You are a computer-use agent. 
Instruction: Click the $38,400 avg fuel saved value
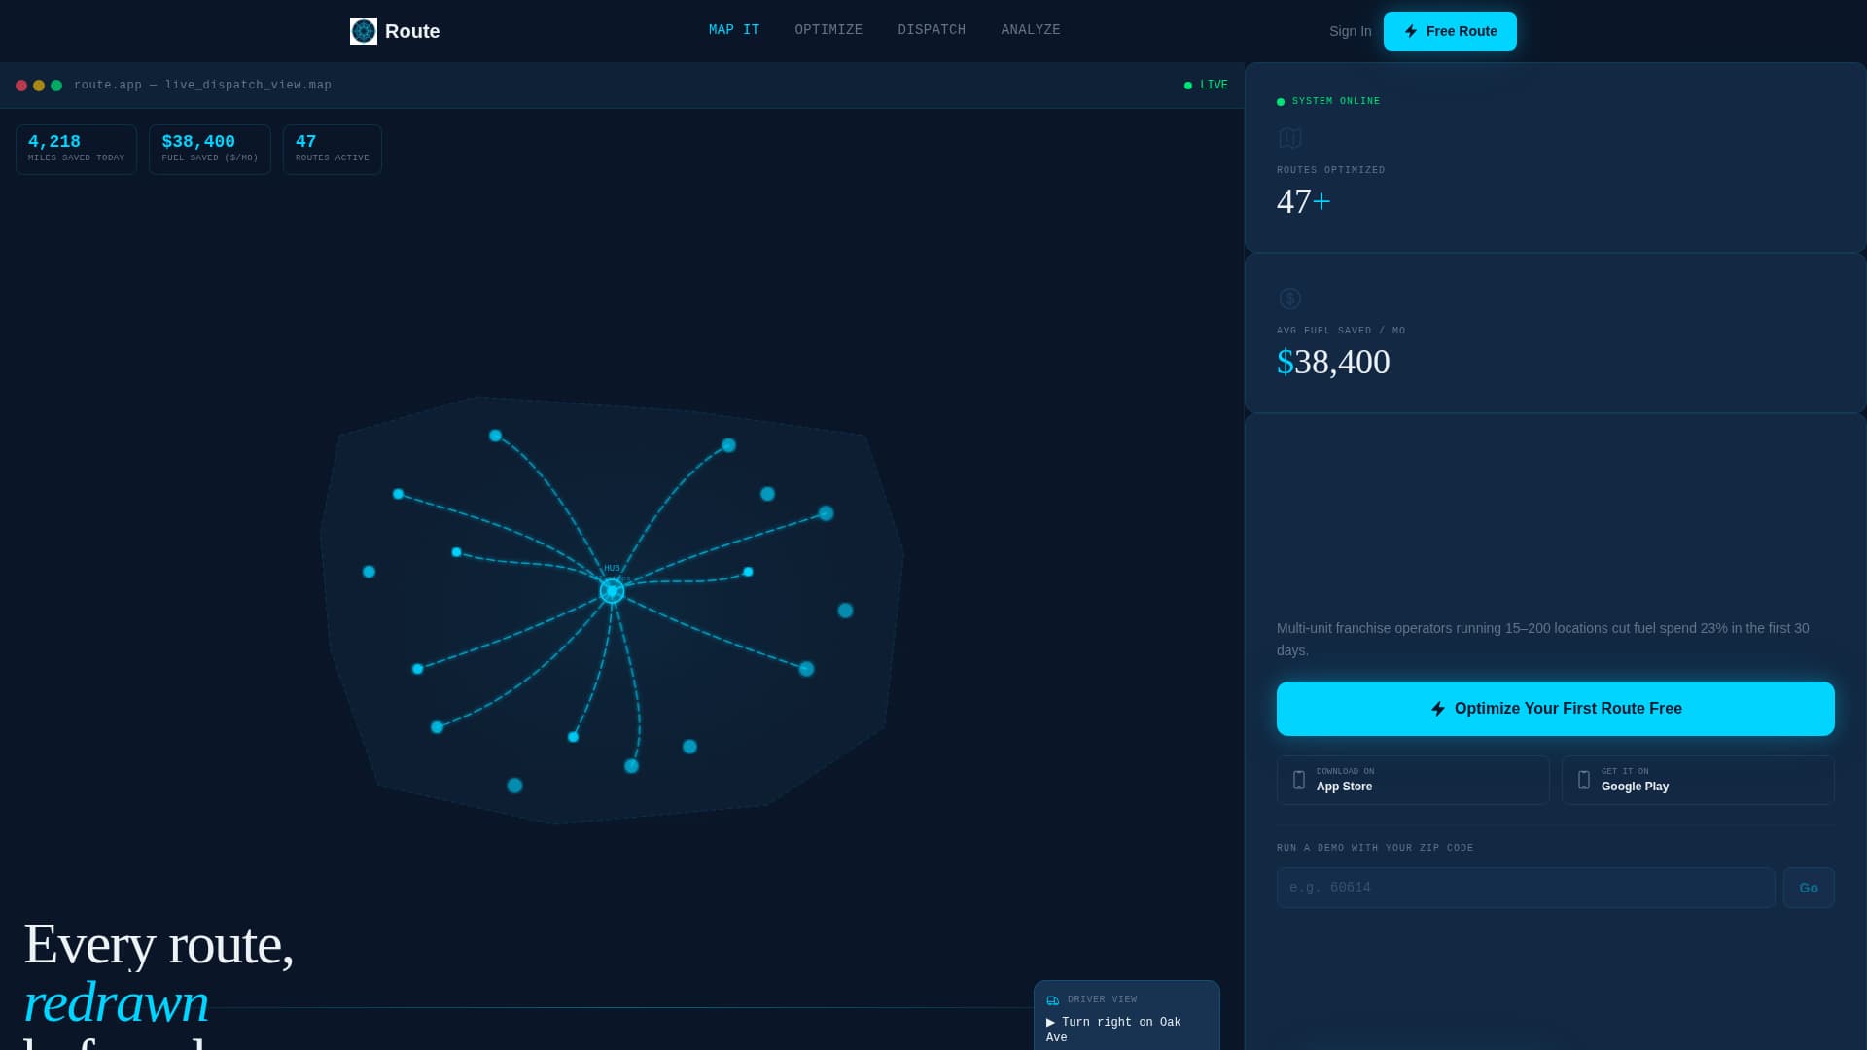click(x=1333, y=362)
